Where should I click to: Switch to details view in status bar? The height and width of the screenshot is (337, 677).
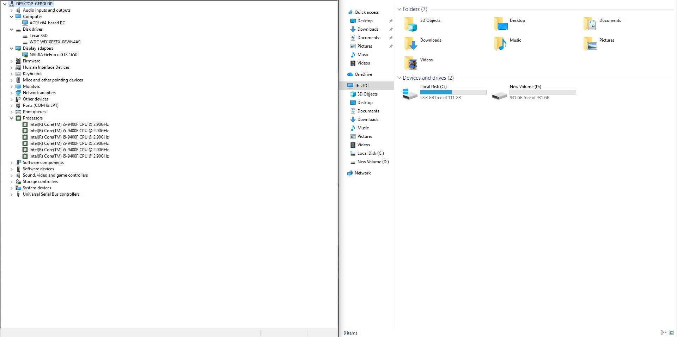pyautogui.click(x=663, y=333)
